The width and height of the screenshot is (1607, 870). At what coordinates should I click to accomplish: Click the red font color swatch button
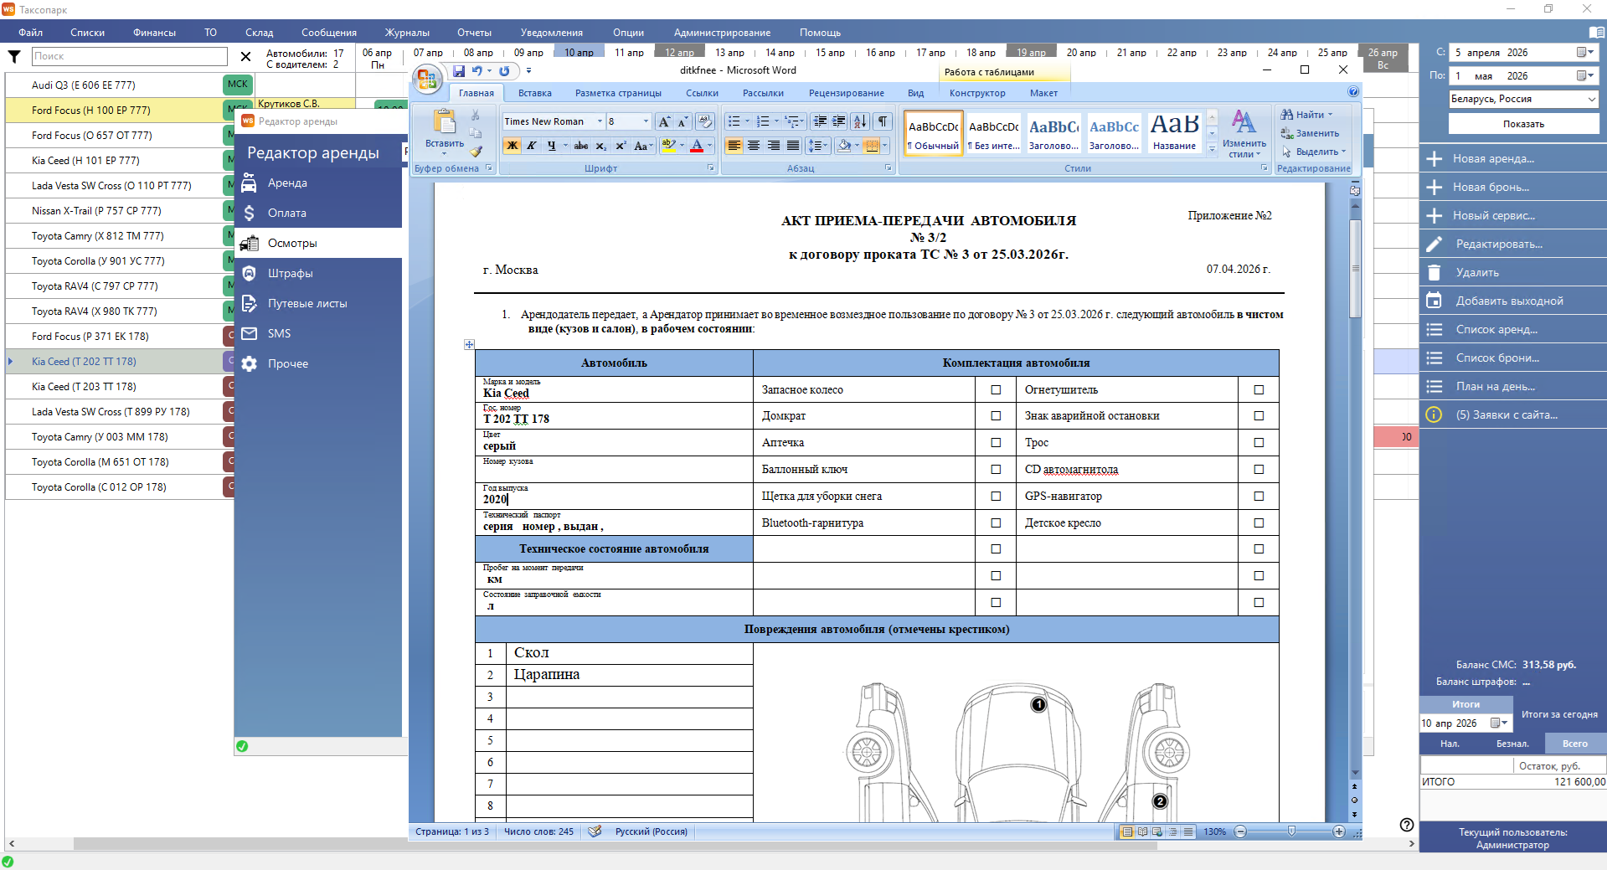pyautogui.click(x=697, y=146)
